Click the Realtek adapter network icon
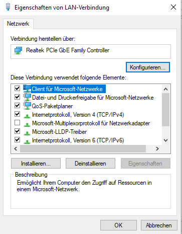 pos(18,50)
